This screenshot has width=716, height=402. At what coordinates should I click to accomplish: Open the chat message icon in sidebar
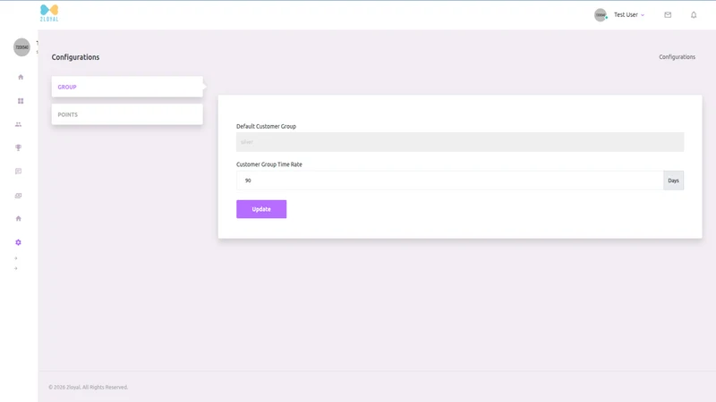coord(18,172)
